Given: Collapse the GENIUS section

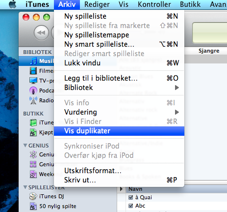Looking at the screenshot, I should pyautogui.click(x=25, y=146).
